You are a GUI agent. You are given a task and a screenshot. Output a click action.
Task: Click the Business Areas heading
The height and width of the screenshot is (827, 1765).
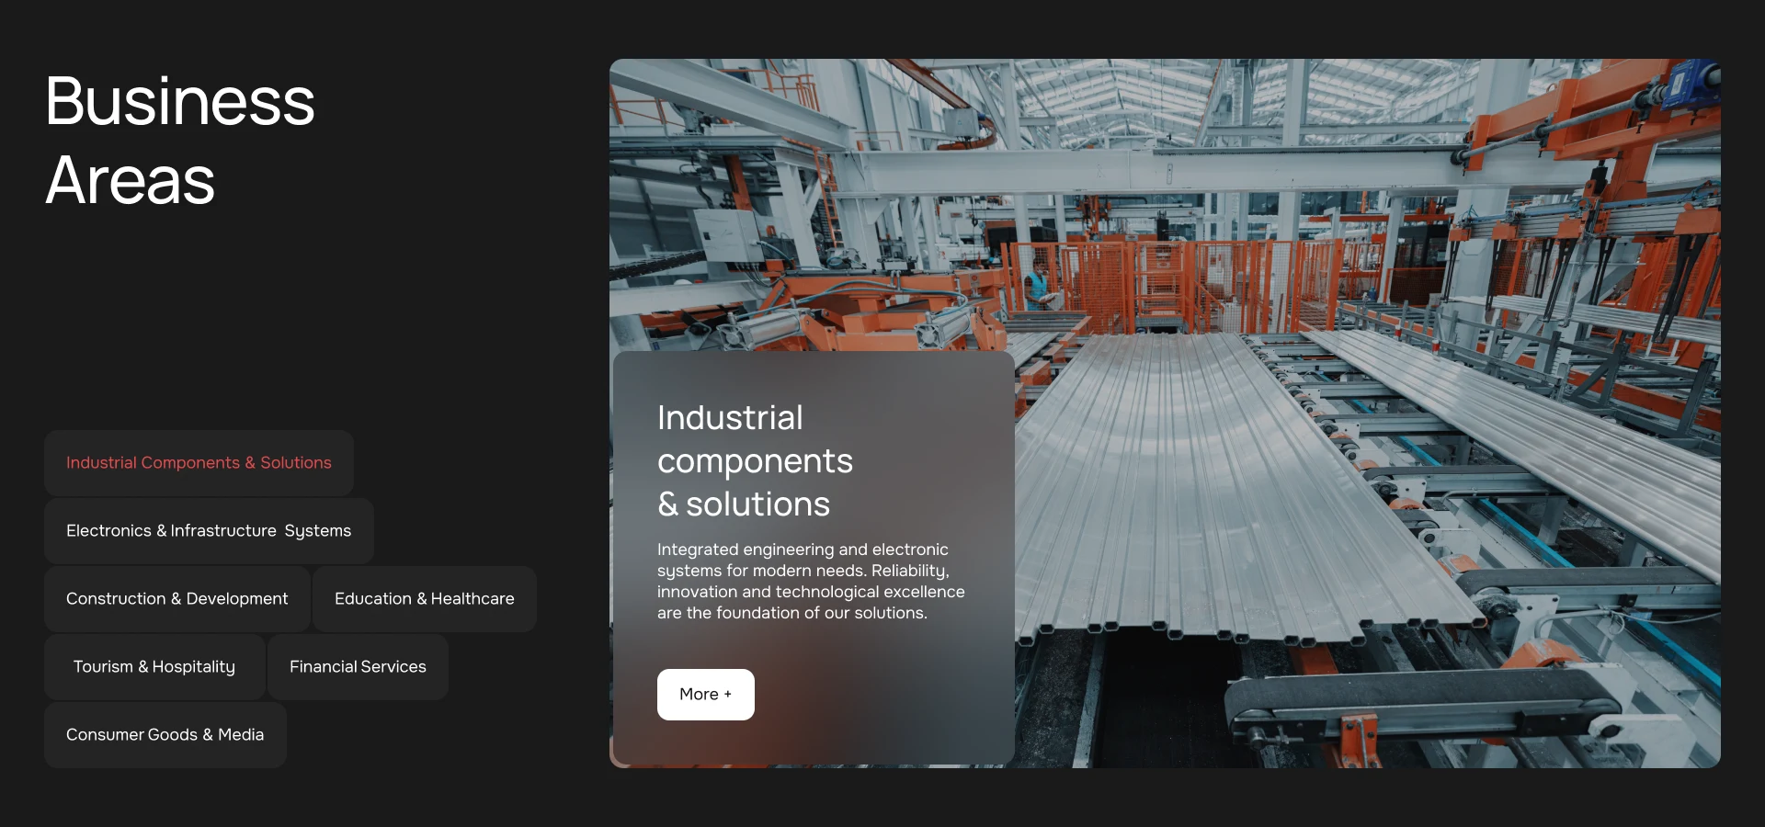pos(179,140)
